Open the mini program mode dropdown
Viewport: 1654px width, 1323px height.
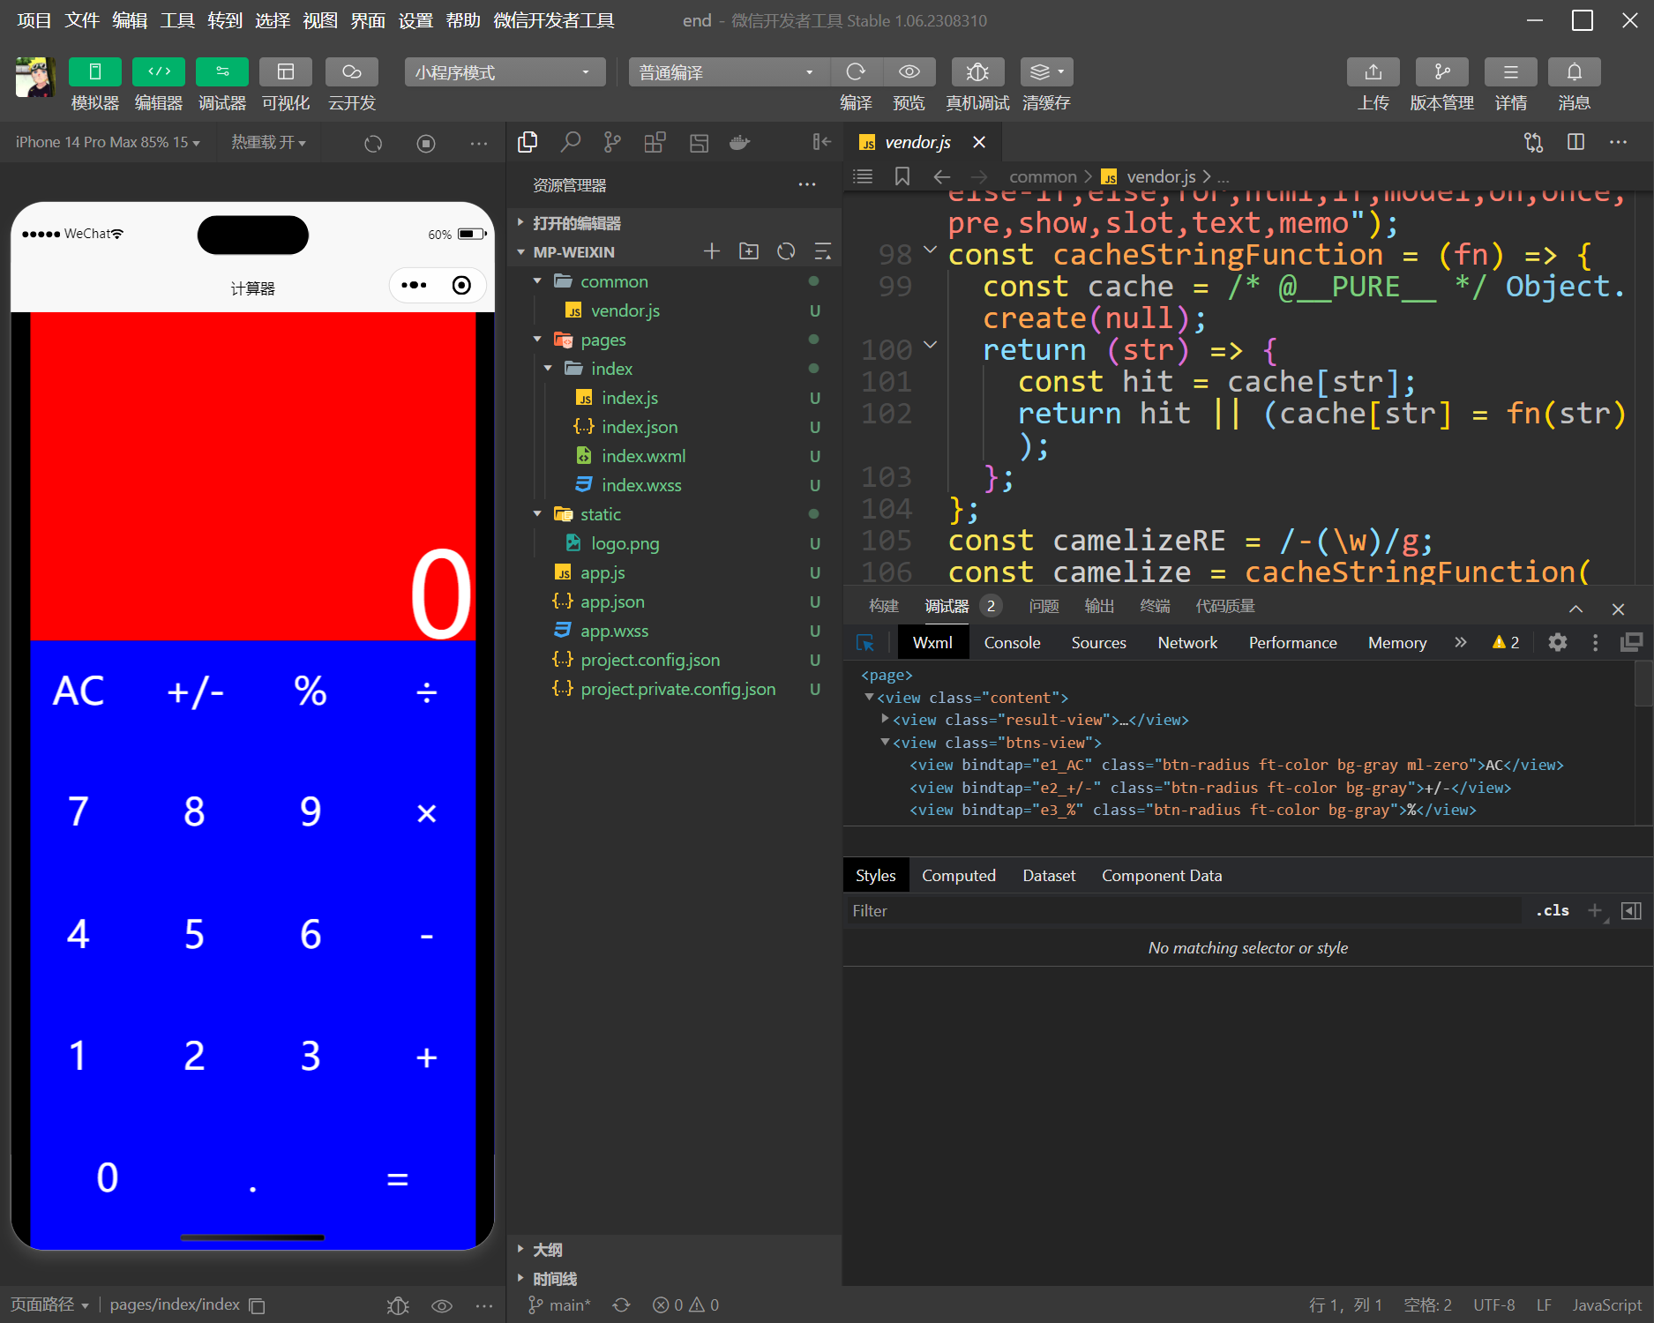click(505, 72)
